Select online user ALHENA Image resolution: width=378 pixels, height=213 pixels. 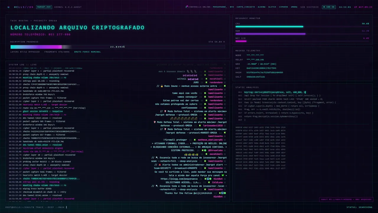[x=262, y=7]
